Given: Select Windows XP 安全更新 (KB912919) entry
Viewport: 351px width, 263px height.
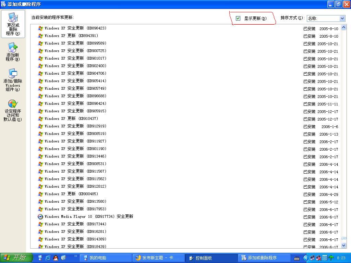Looking at the screenshot, I should point(75,126).
